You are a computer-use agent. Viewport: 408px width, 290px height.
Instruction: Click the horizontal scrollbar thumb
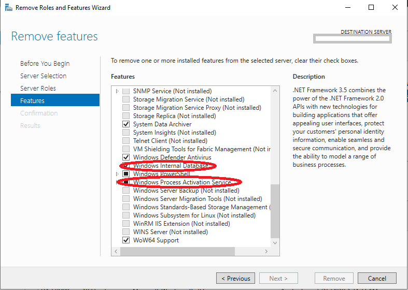pyautogui.click(x=177, y=251)
